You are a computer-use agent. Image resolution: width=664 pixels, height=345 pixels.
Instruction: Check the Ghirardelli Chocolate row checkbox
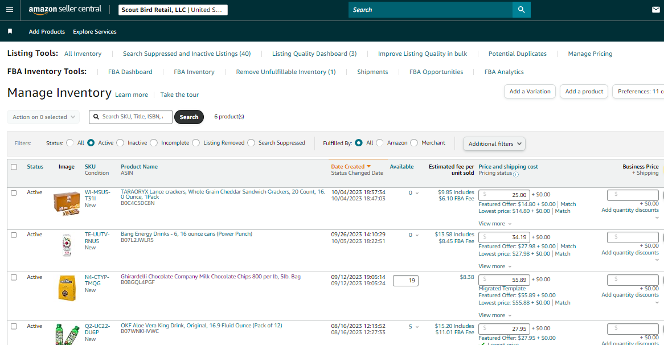click(x=14, y=277)
